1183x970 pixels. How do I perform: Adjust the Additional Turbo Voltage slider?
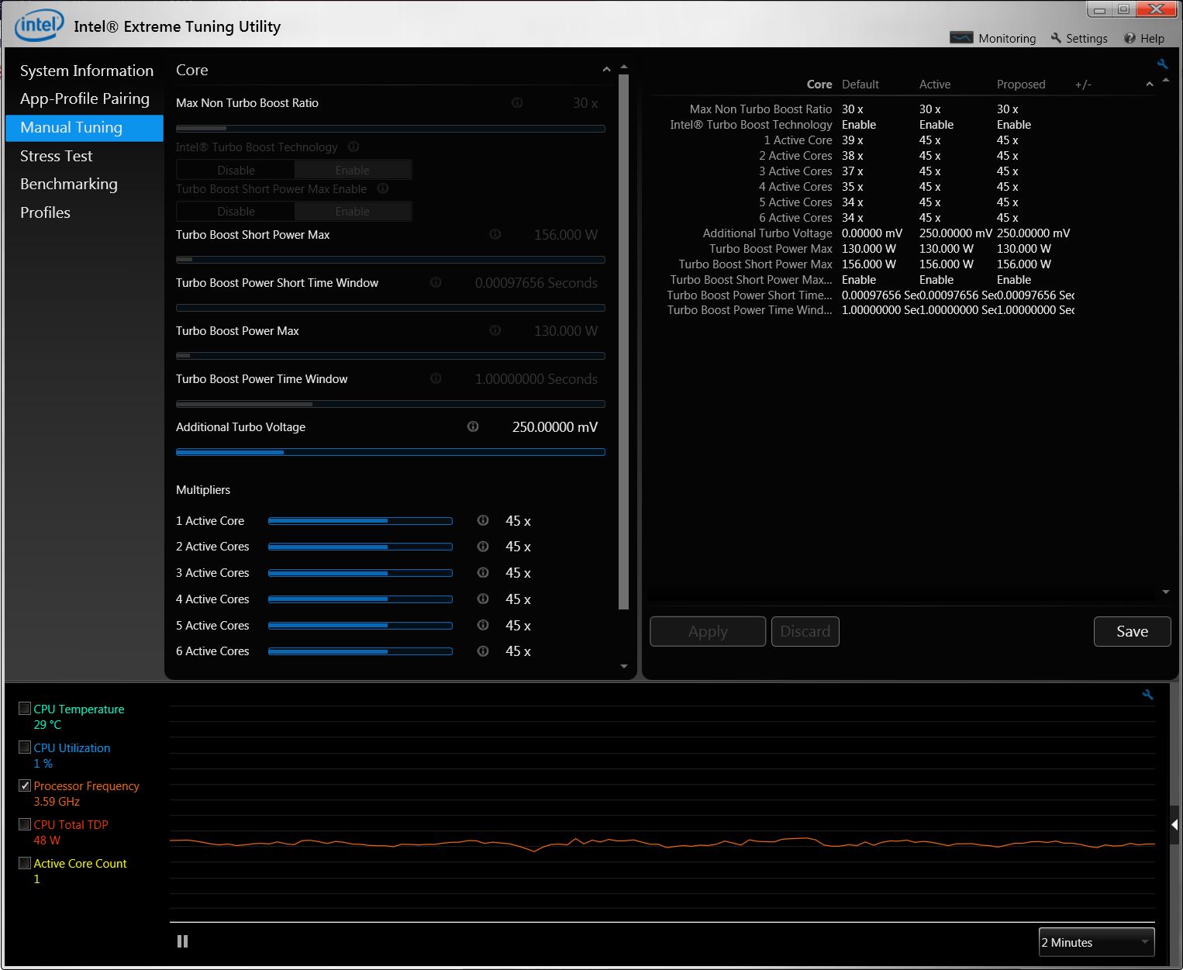[x=284, y=452]
